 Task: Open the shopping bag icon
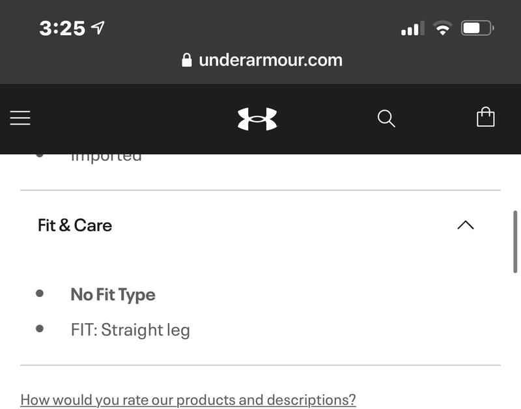(x=485, y=118)
